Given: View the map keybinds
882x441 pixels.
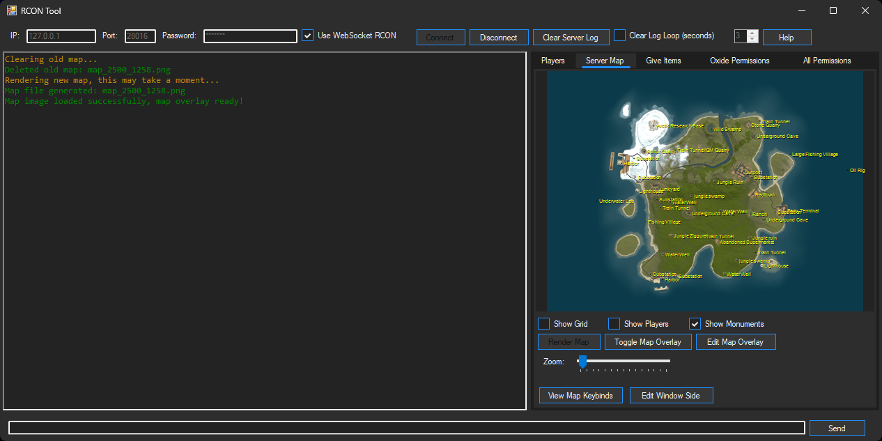Looking at the screenshot, I should tap(580, 395).
